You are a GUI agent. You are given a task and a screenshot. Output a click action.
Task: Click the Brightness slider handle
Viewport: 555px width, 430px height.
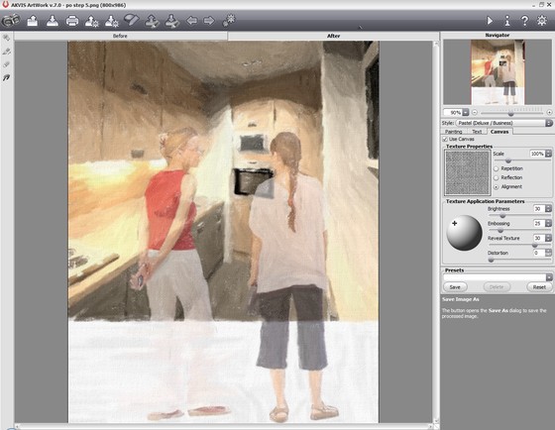tap(502, 216)
